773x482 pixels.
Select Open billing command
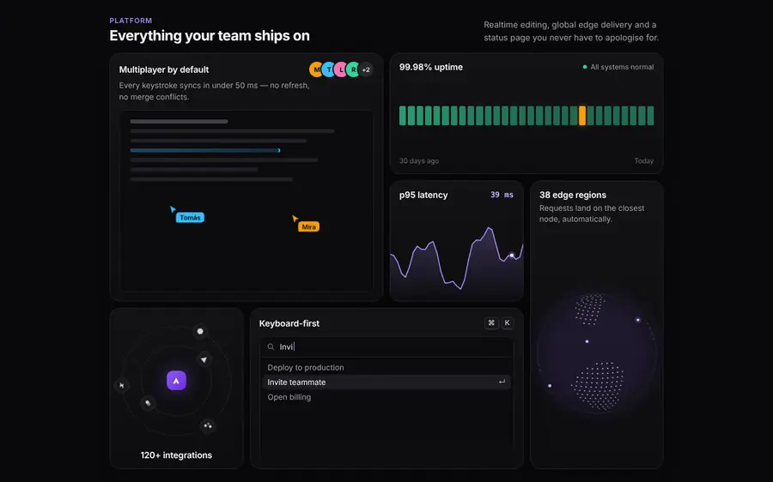tap(386, 397)
